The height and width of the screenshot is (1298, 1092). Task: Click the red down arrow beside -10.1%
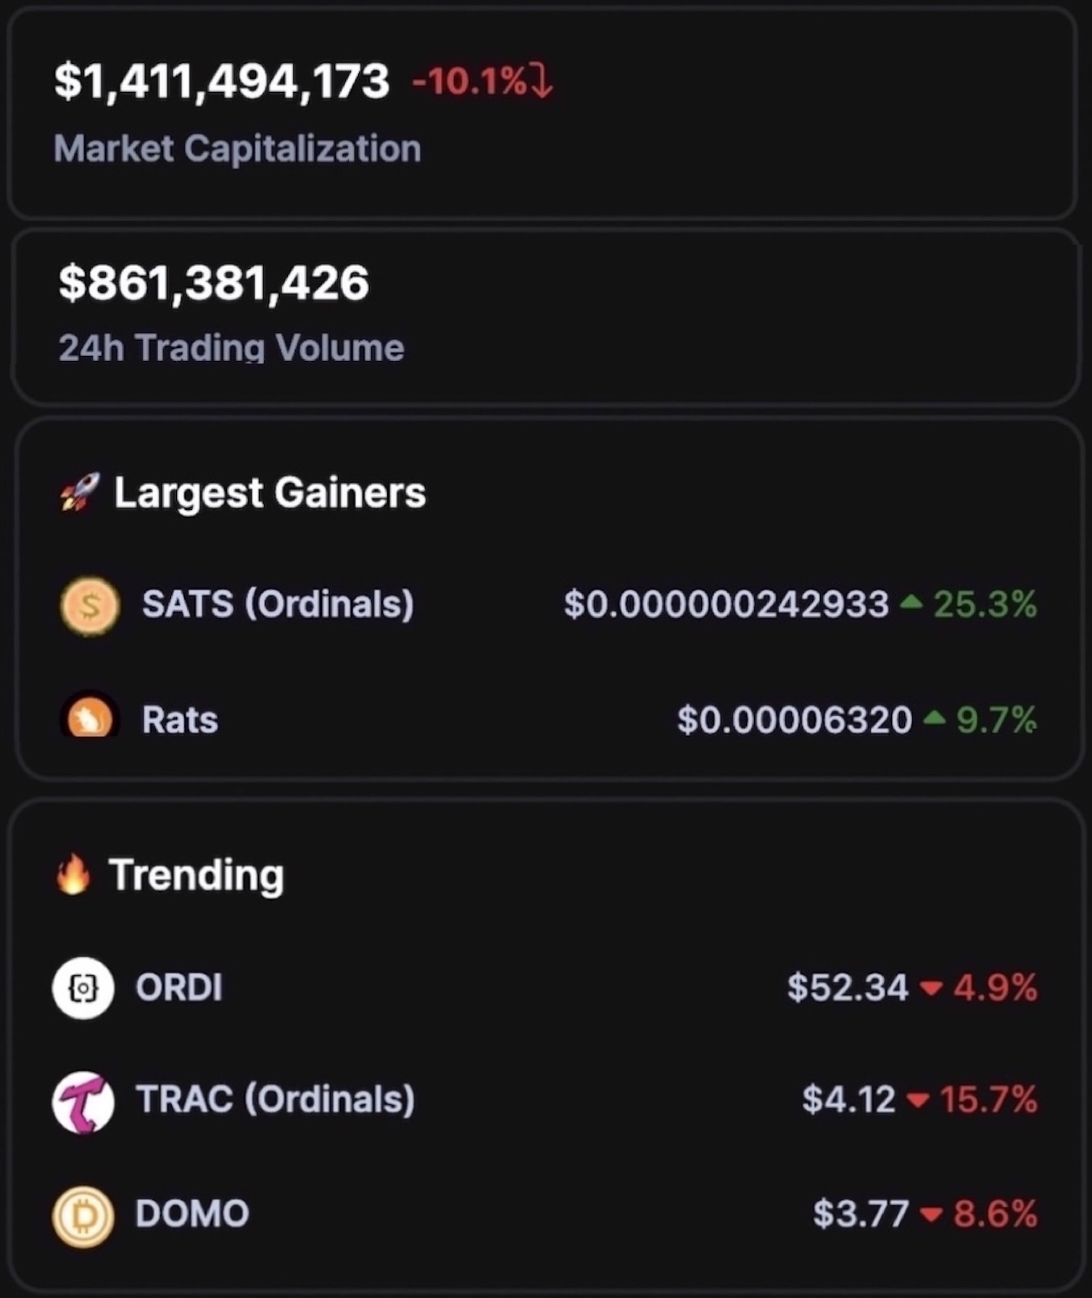click(x=541, y=80)
